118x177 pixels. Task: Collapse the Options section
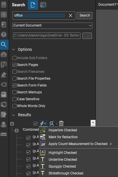pos(14,50)
